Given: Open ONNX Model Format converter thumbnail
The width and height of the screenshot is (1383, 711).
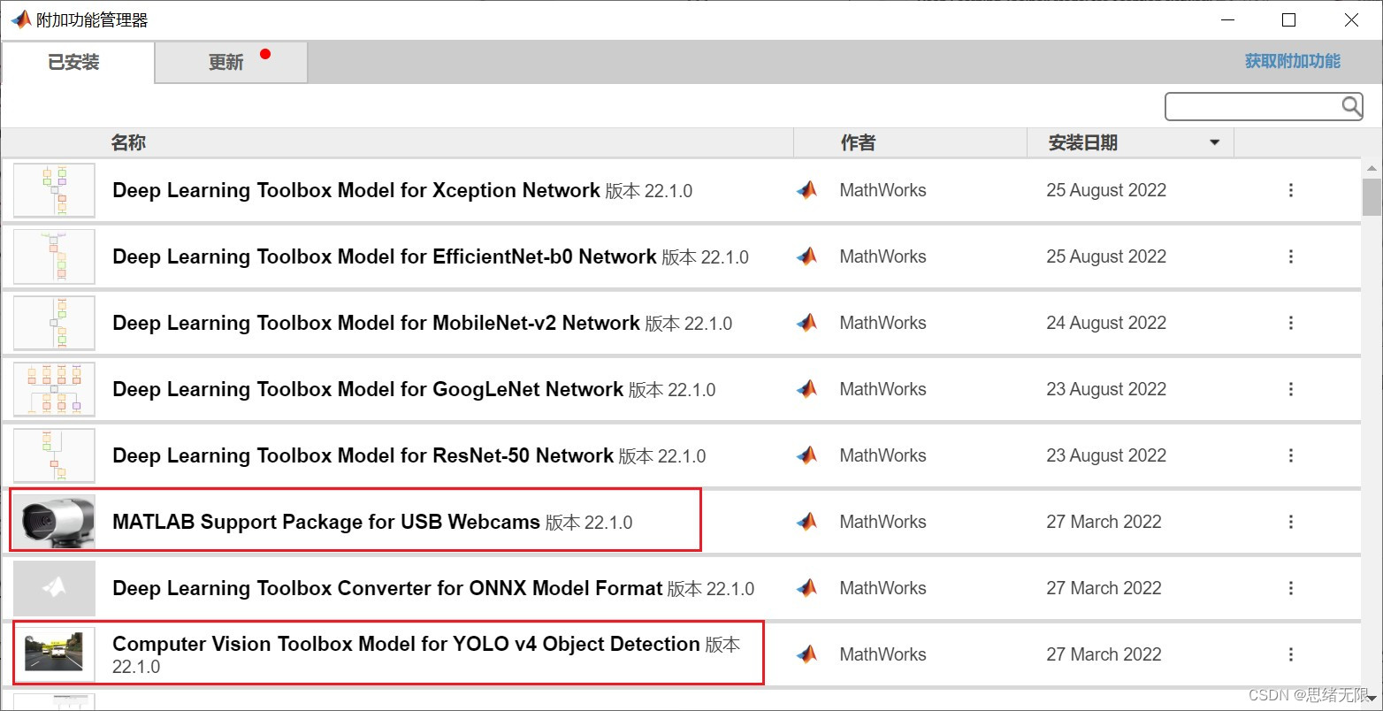Looking at the screenshot, I should click(54, 588).
